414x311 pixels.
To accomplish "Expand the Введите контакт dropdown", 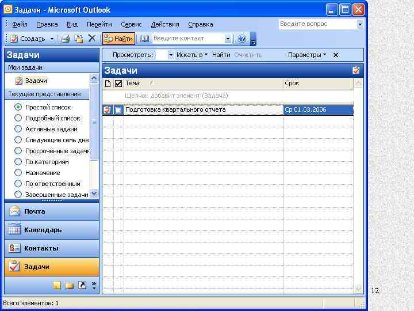I will point(228,39).
